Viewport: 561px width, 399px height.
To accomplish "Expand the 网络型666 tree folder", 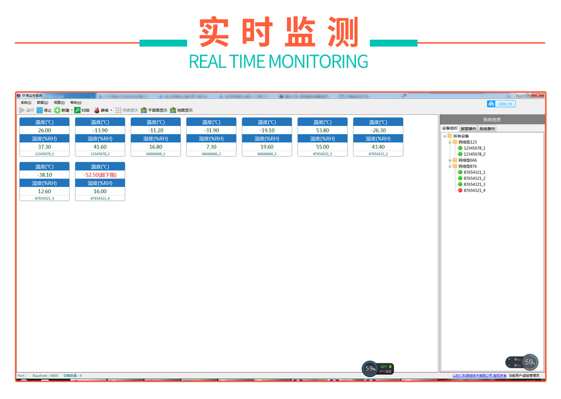I will pos(450,160).
